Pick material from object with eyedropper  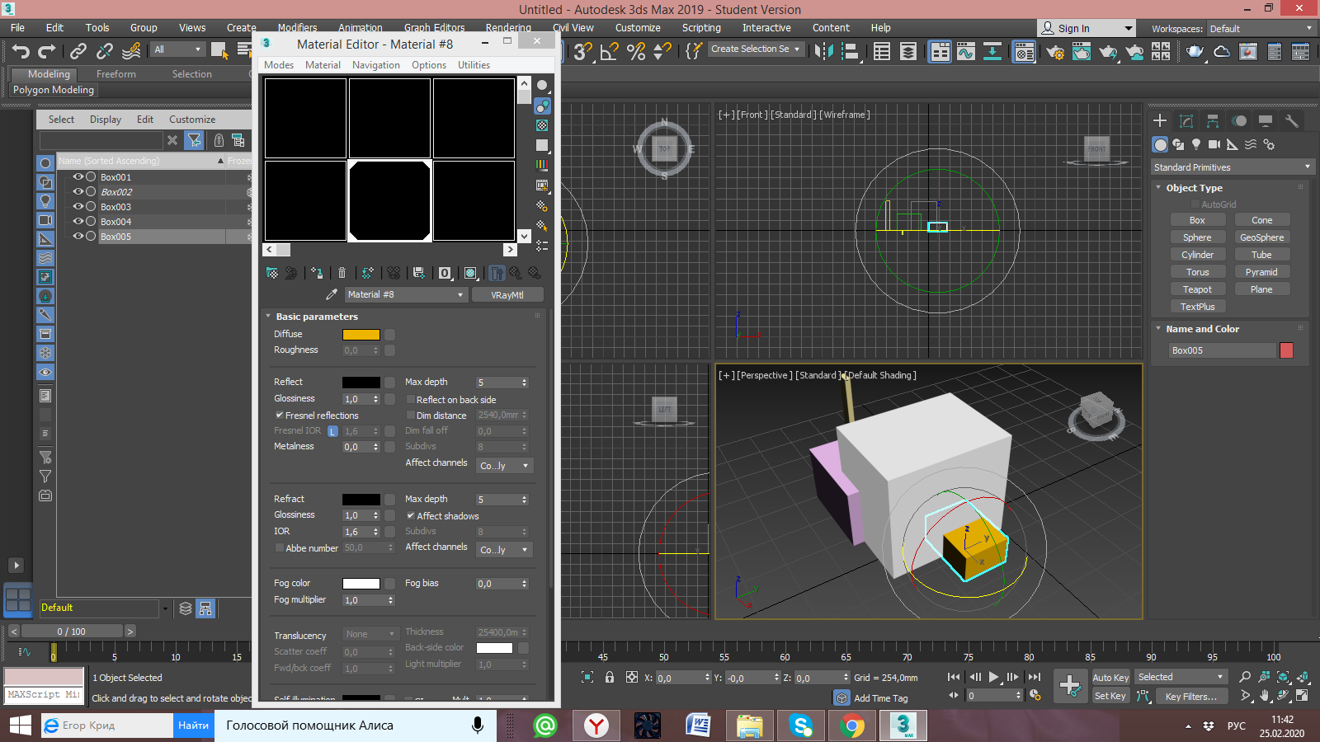click(332, 294)
